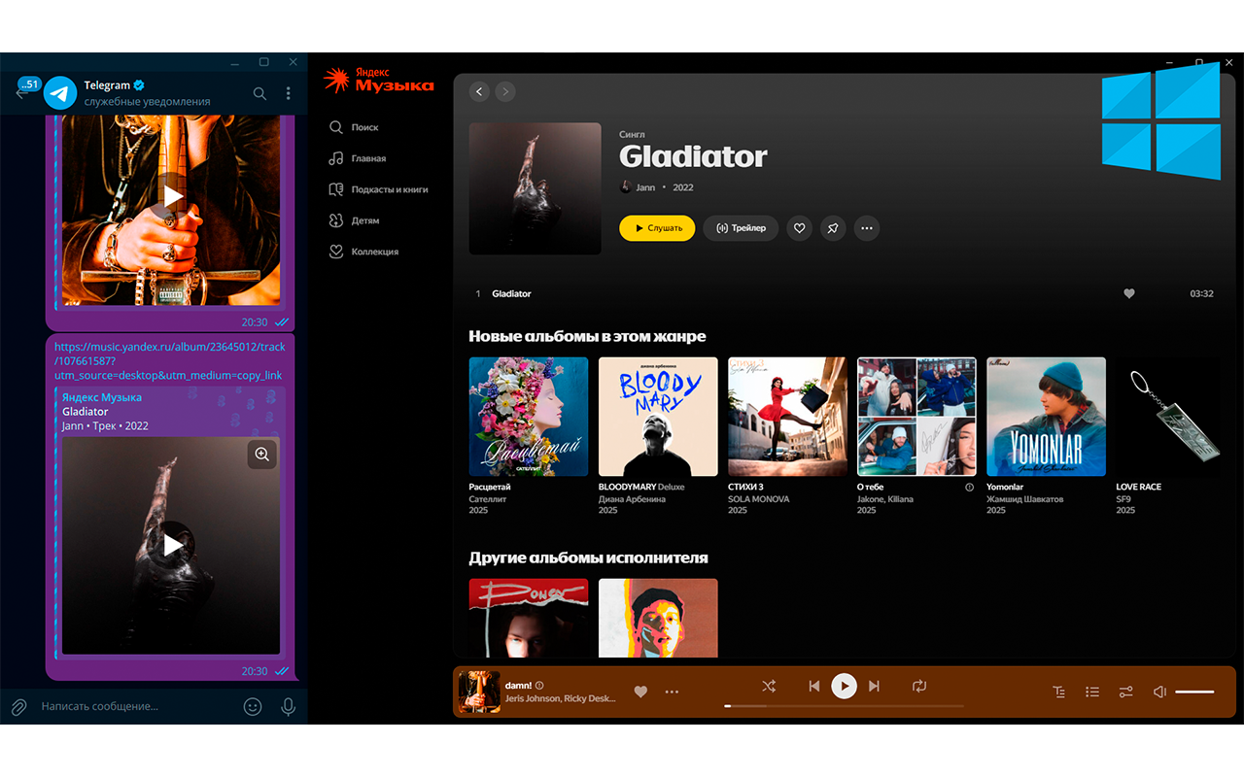This screenshot has width=1244, height=777.
Task: Play the top video in Telegram chat
Action: (172, 196)
